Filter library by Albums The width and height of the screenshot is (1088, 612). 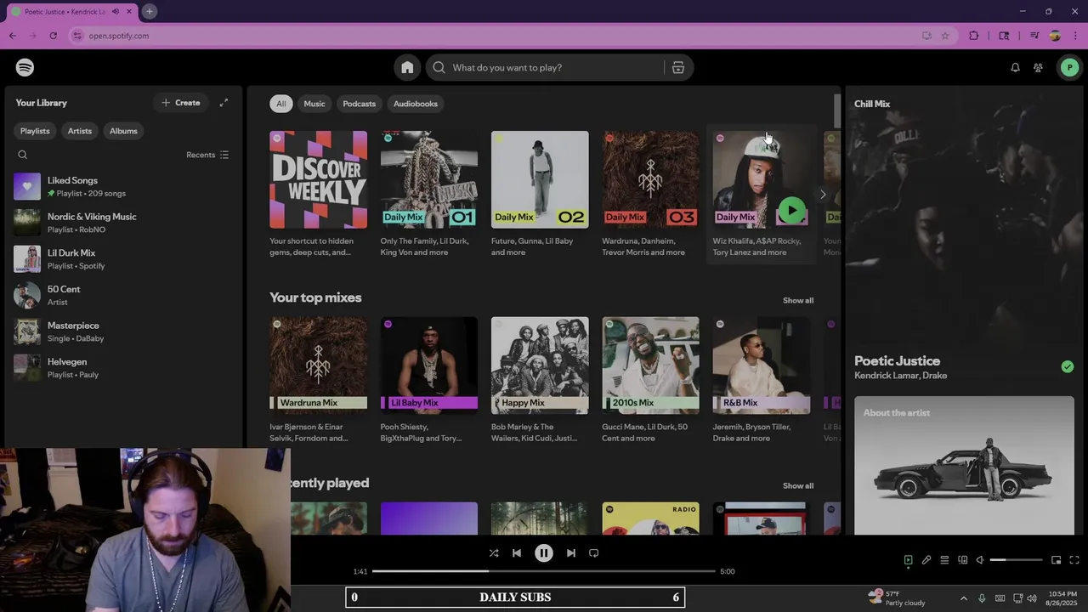click(123, 131)
